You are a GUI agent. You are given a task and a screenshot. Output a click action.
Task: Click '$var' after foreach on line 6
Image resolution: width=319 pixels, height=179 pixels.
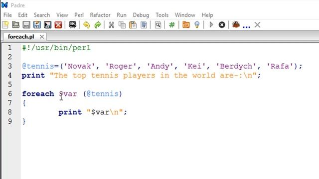coord(68,94)
